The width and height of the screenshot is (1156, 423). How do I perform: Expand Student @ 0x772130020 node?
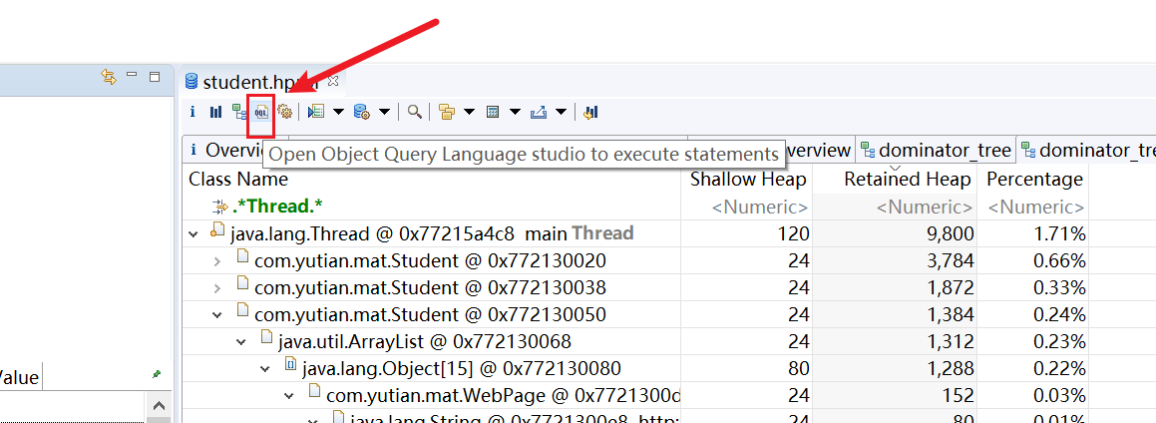pyautogui.click(x=218, y=261)
